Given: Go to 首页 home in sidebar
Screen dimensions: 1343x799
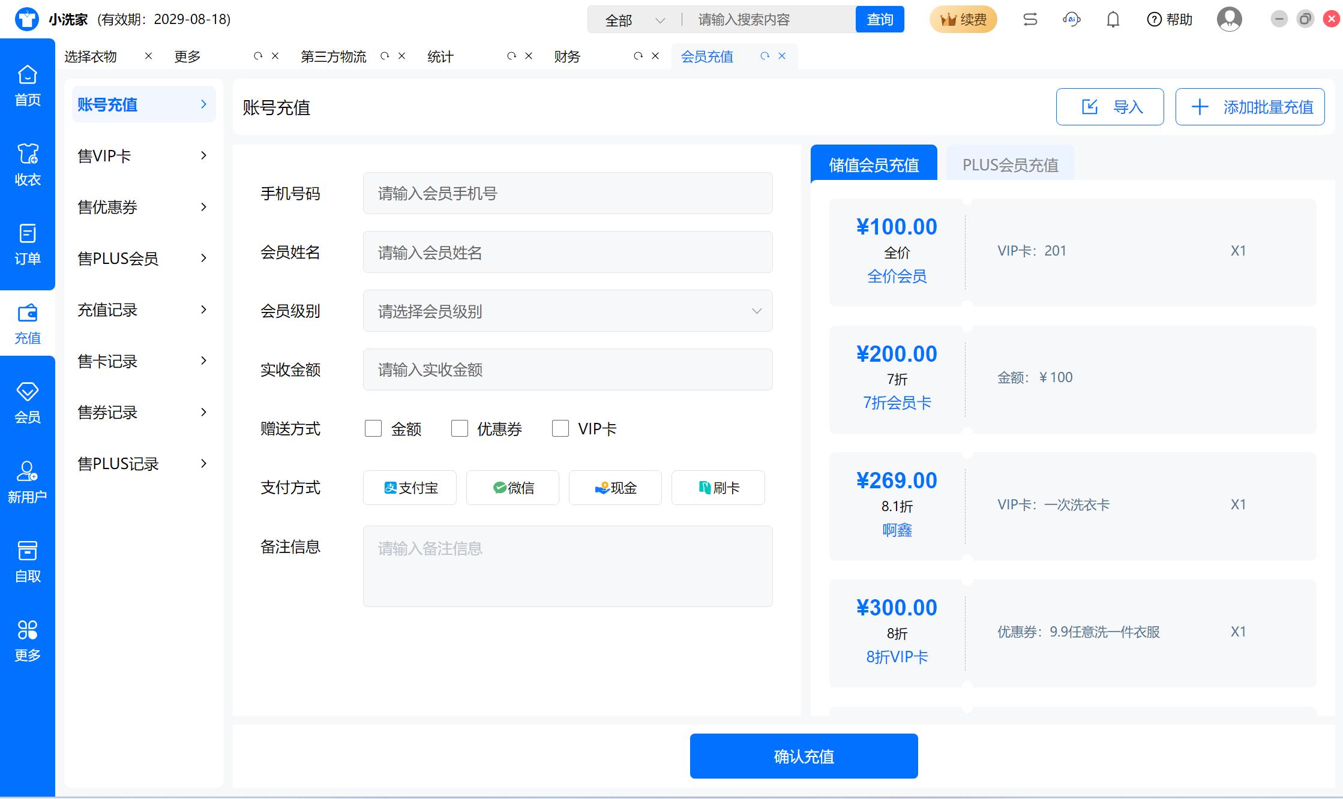Looking at the screenshot, I should [28, 85].
